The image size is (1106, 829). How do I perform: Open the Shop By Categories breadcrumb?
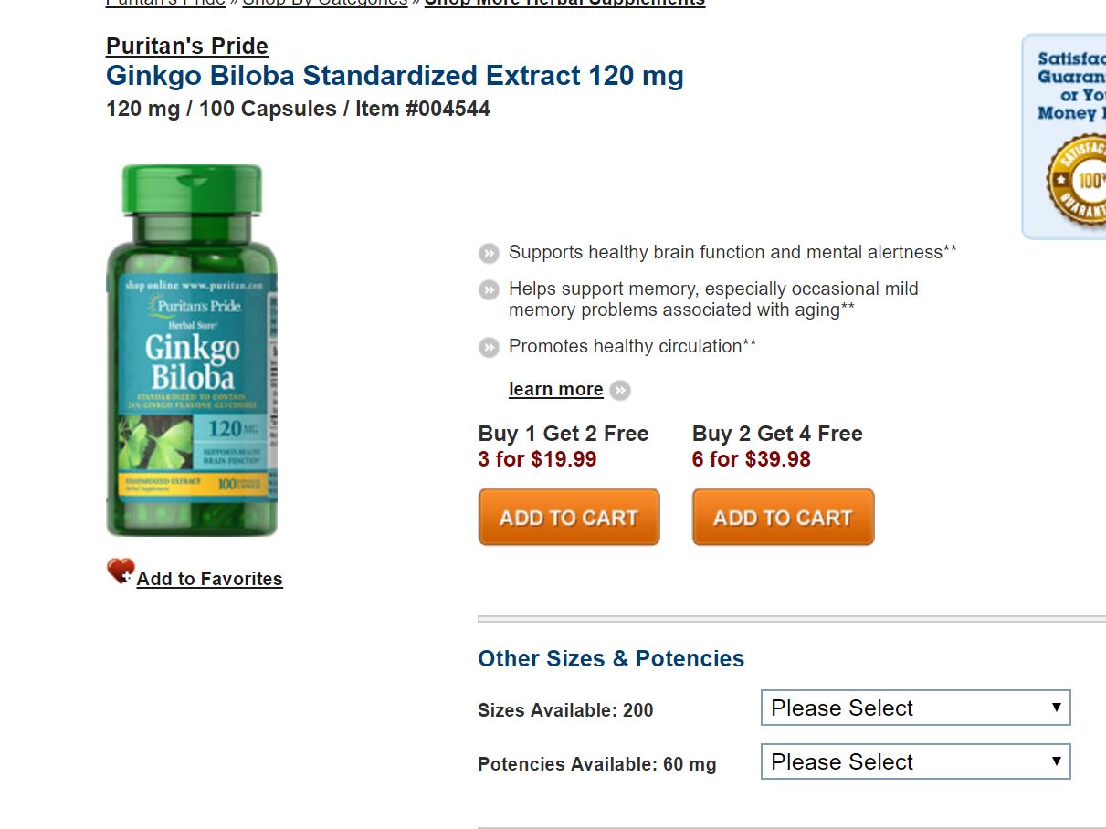pos(324,3)
